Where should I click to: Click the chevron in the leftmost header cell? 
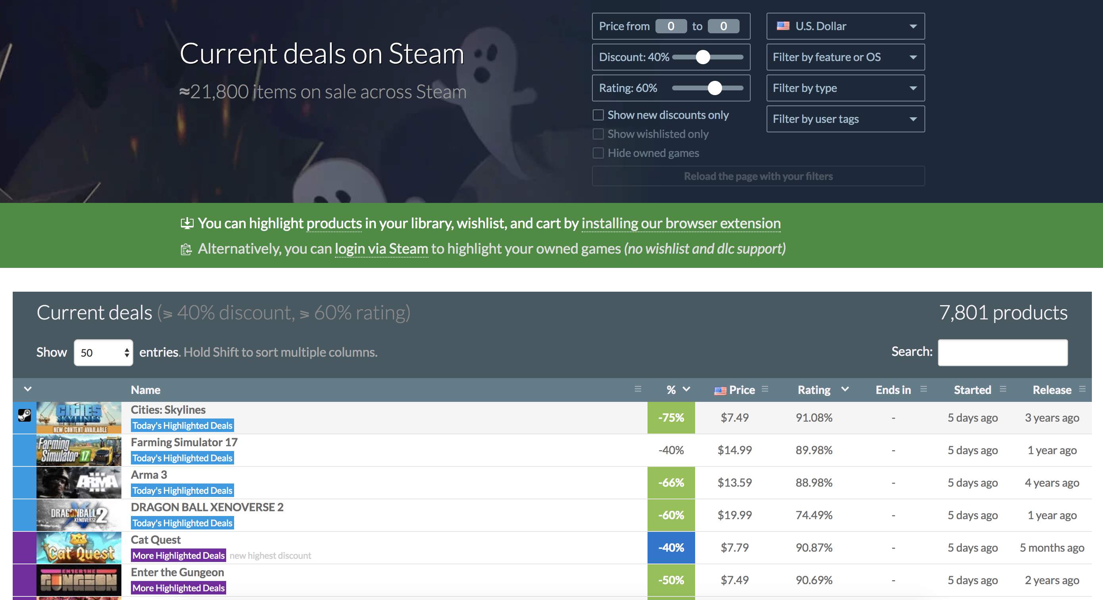(28, 390)
